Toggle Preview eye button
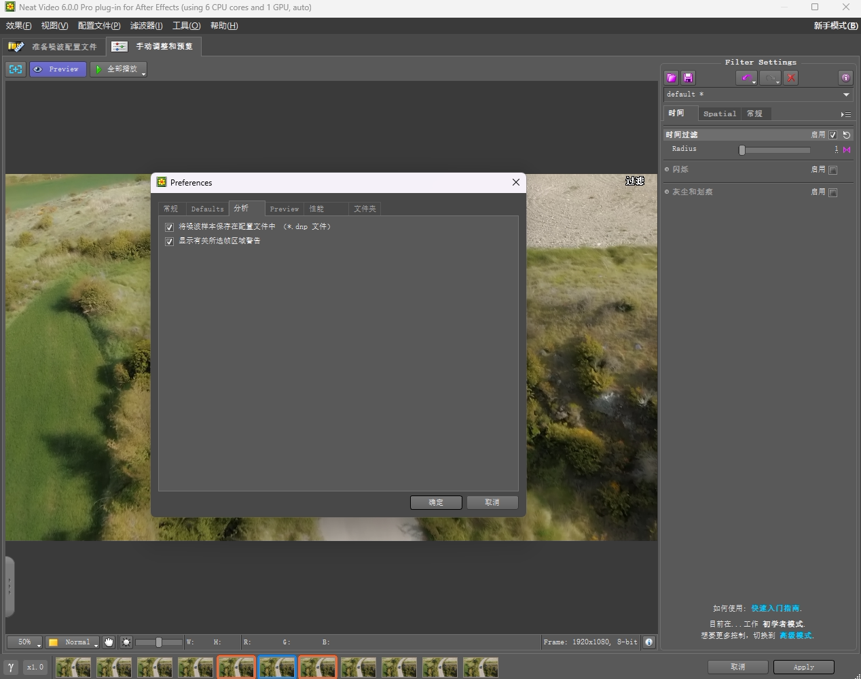 tap(58, 69)
